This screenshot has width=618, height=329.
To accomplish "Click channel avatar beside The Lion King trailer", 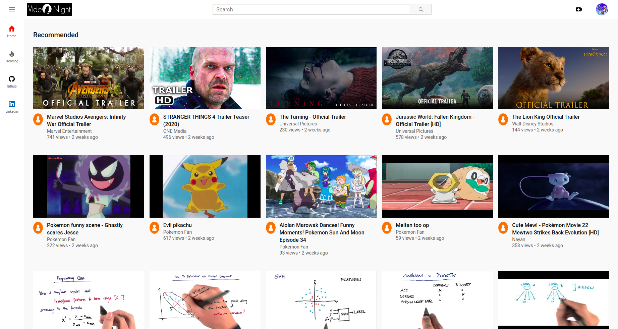I will tap(503, 119).
